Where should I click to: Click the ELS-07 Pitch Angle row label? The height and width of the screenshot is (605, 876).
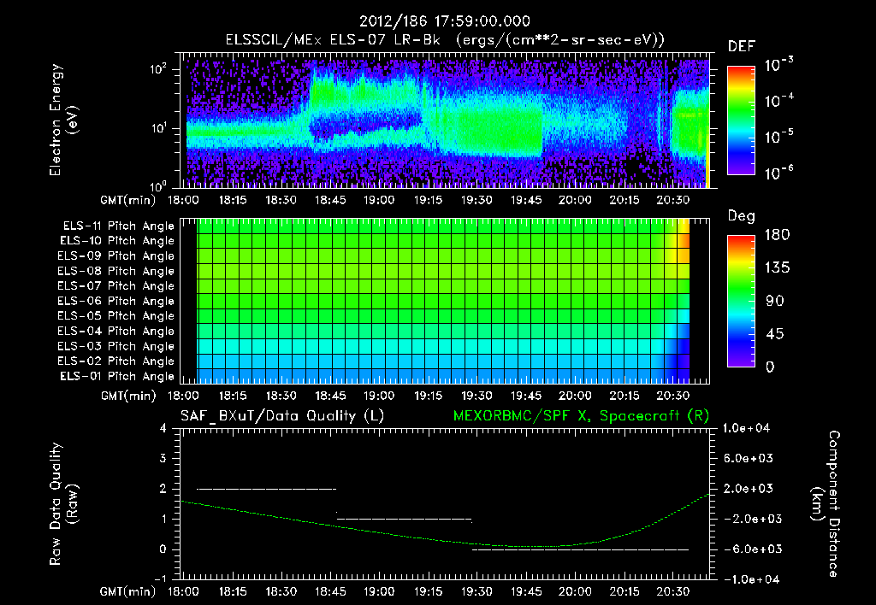(116, 286)
